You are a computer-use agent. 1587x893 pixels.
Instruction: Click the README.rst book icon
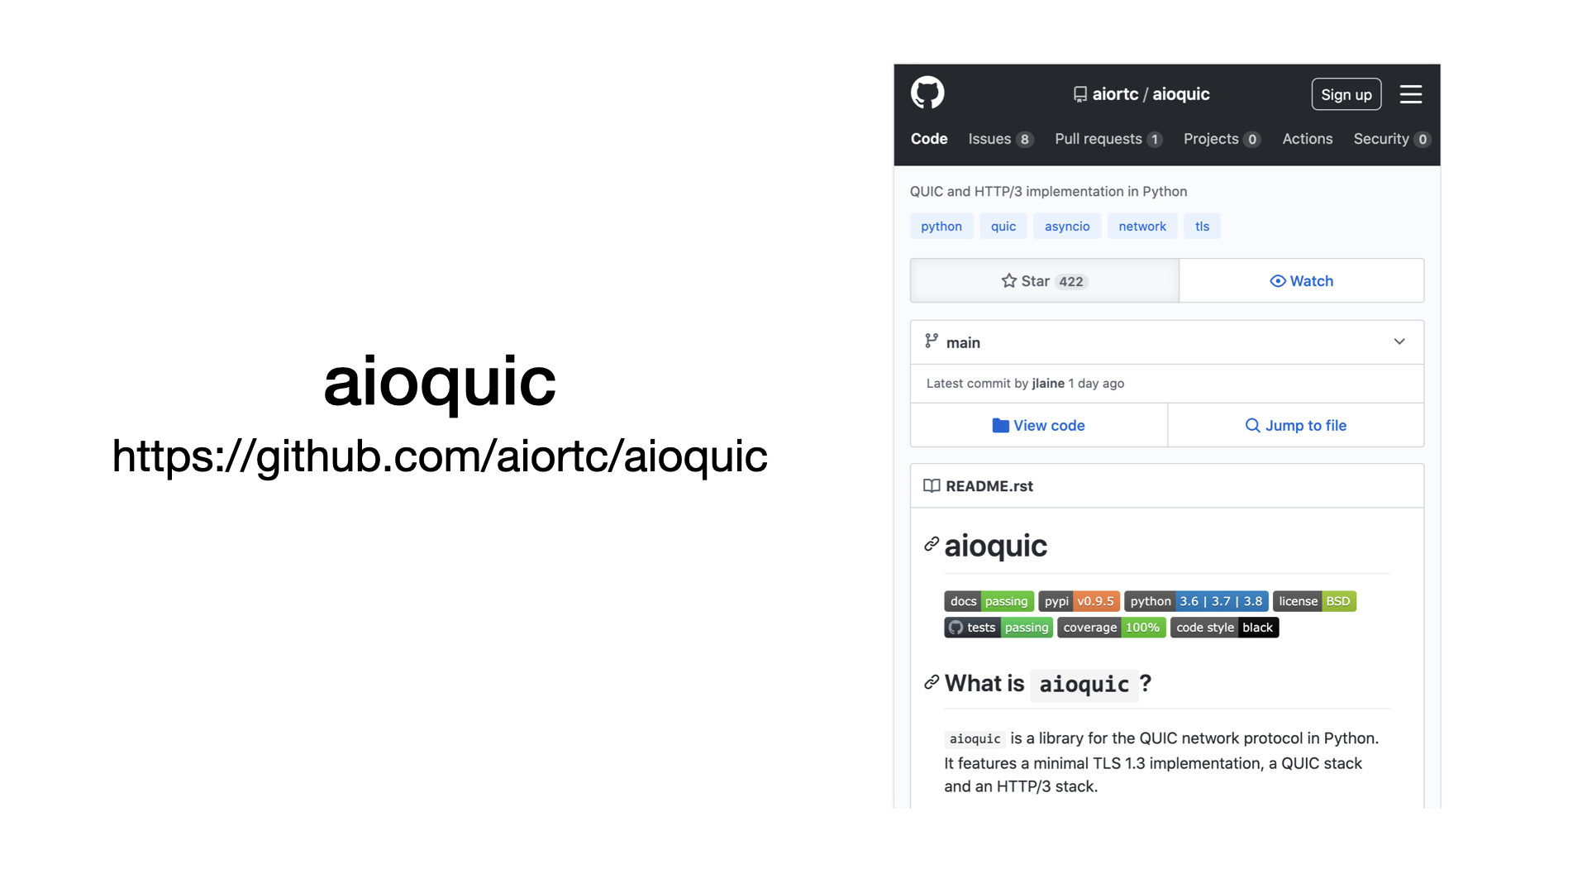931,485
